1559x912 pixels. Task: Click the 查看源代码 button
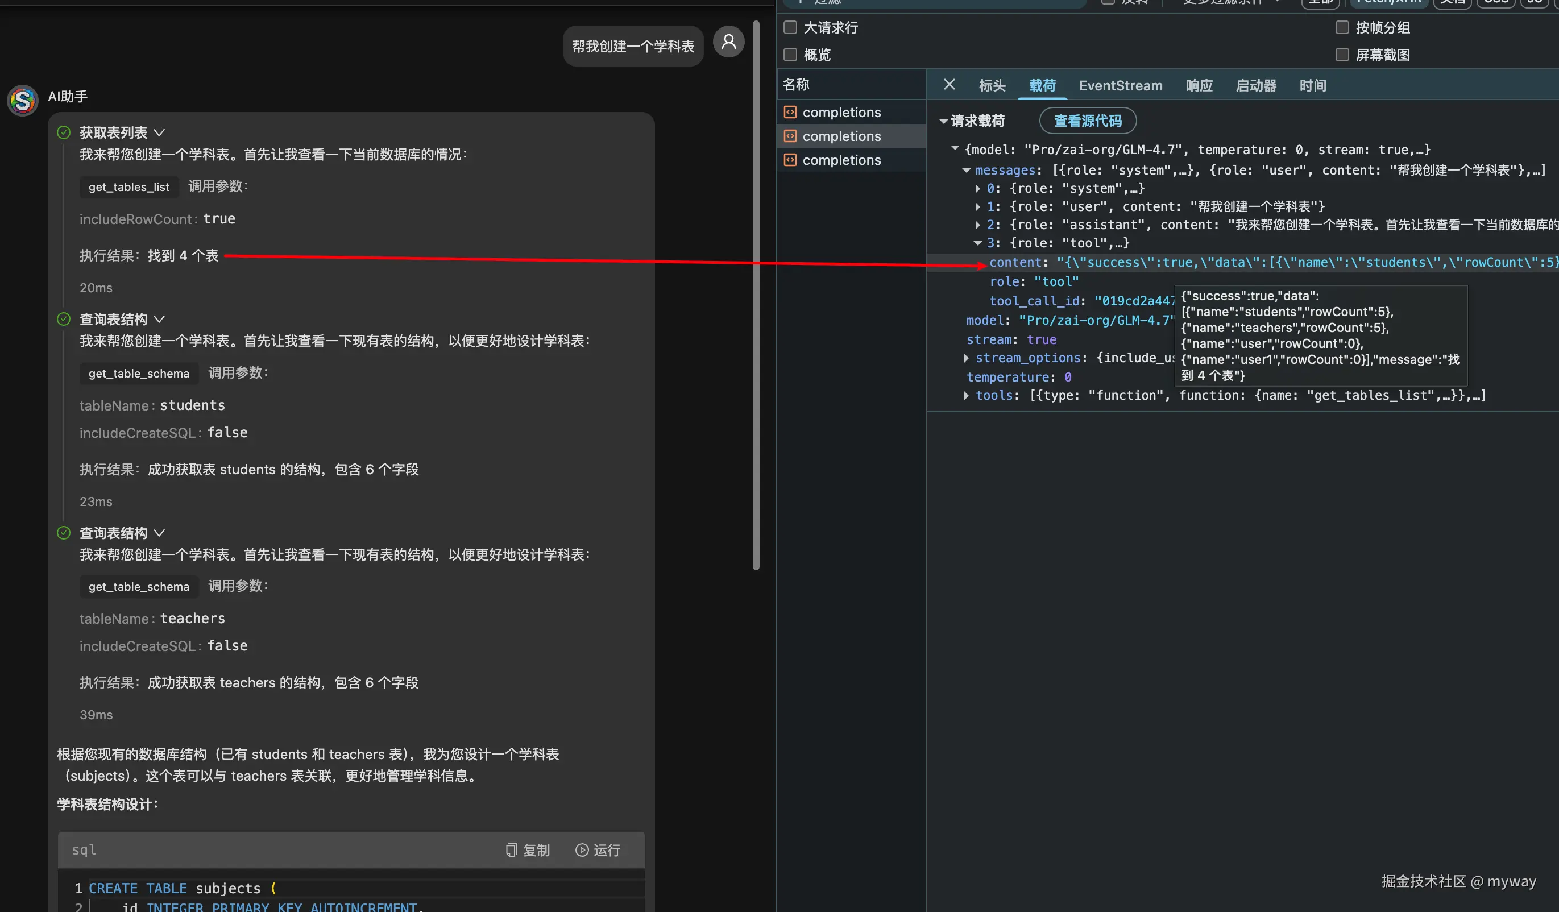click(1088, 121)
